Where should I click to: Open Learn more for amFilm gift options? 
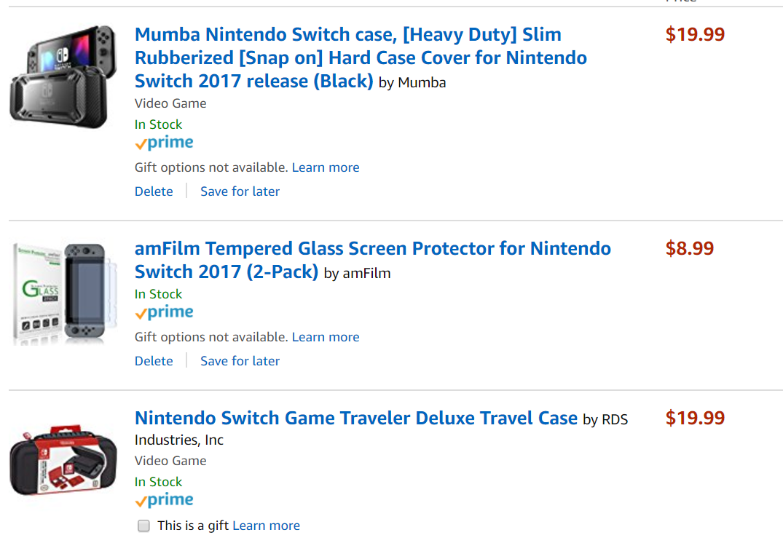click(x=326, y=337)
